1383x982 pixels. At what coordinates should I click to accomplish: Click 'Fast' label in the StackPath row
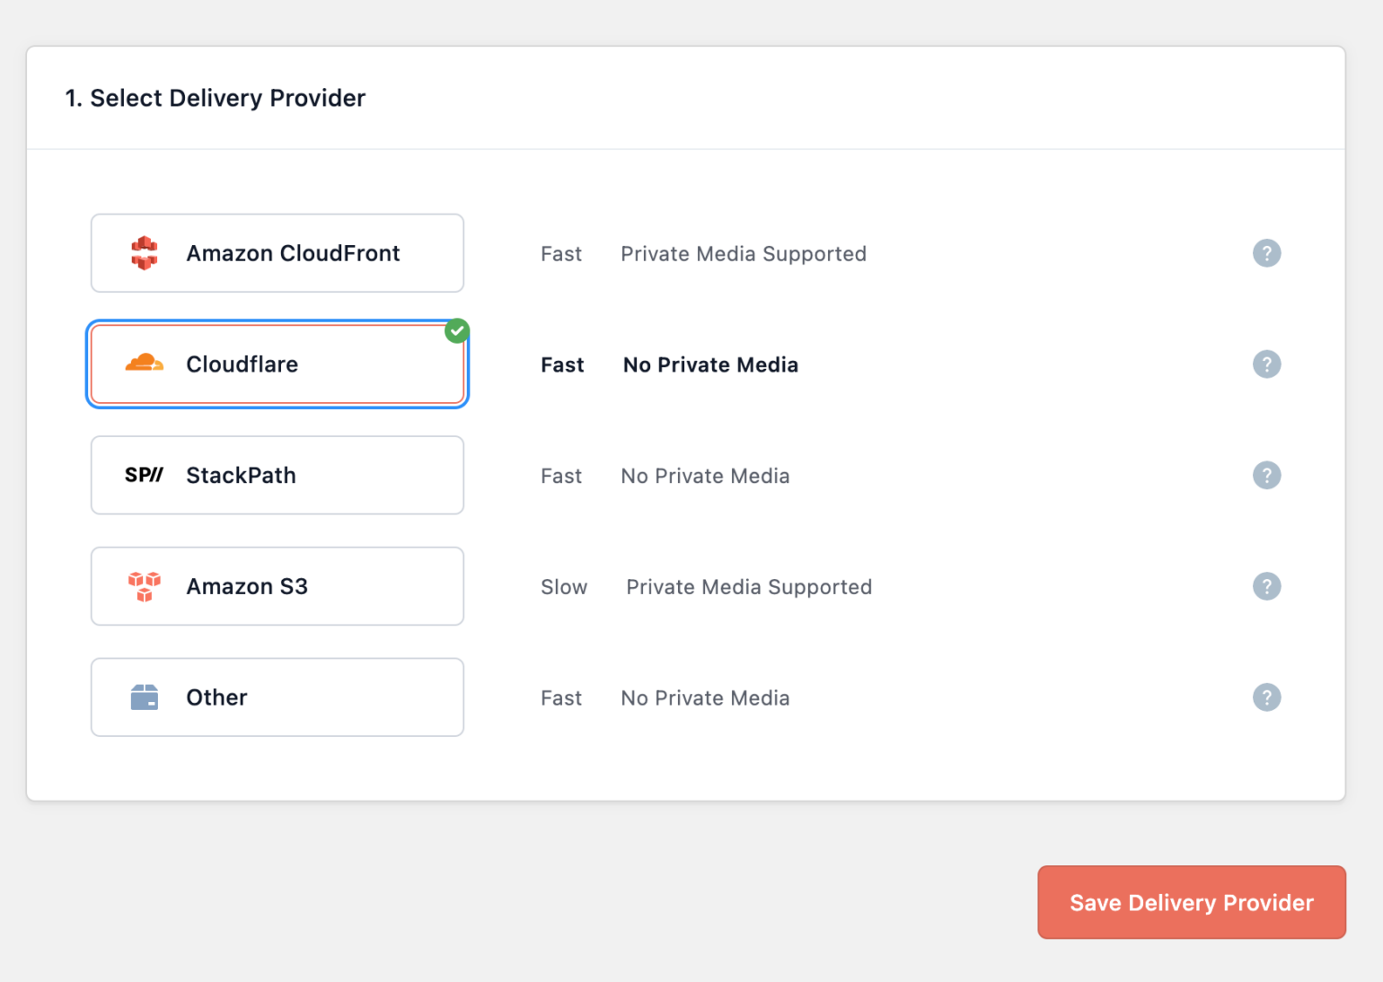point(561,476)
